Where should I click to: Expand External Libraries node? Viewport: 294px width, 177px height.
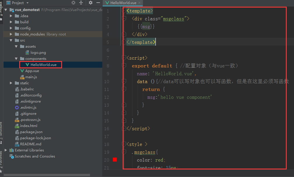tap(6, 150)
